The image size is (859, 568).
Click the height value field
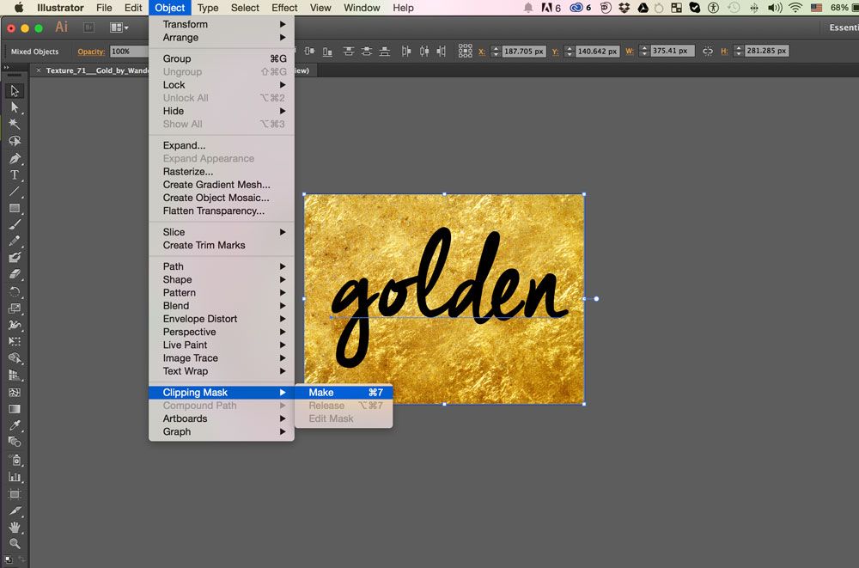pyautogui.click(x=766, y=51)
